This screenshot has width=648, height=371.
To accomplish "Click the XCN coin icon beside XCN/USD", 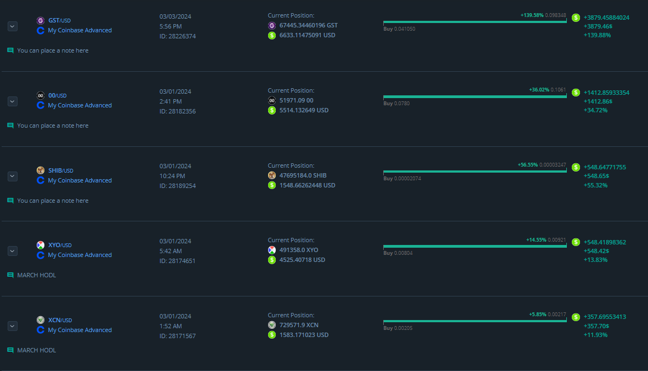I will [x=41, y=320].
